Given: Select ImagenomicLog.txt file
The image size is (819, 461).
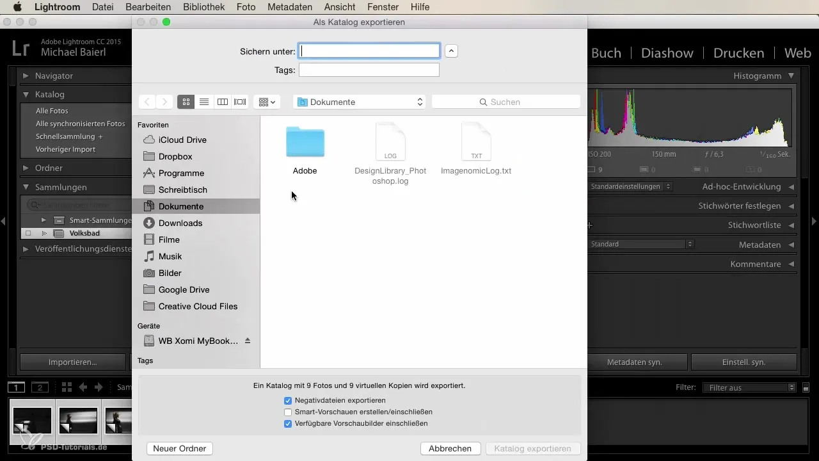Looking at the screenshot, I should click(476, 149).
